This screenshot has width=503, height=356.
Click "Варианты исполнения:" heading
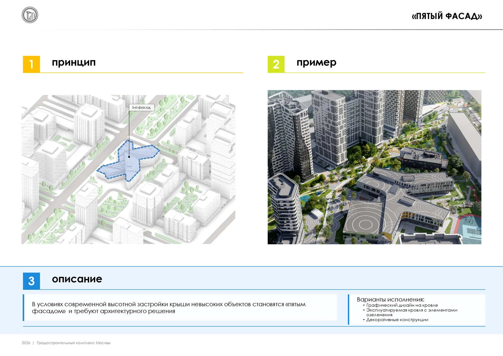(x=390, y=299)
